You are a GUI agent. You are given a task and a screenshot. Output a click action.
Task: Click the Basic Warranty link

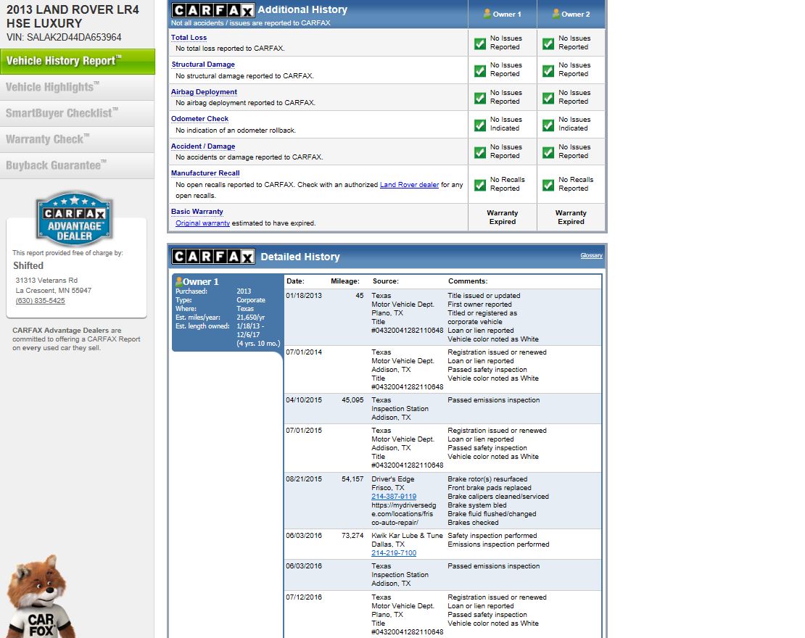click(197, 212)
